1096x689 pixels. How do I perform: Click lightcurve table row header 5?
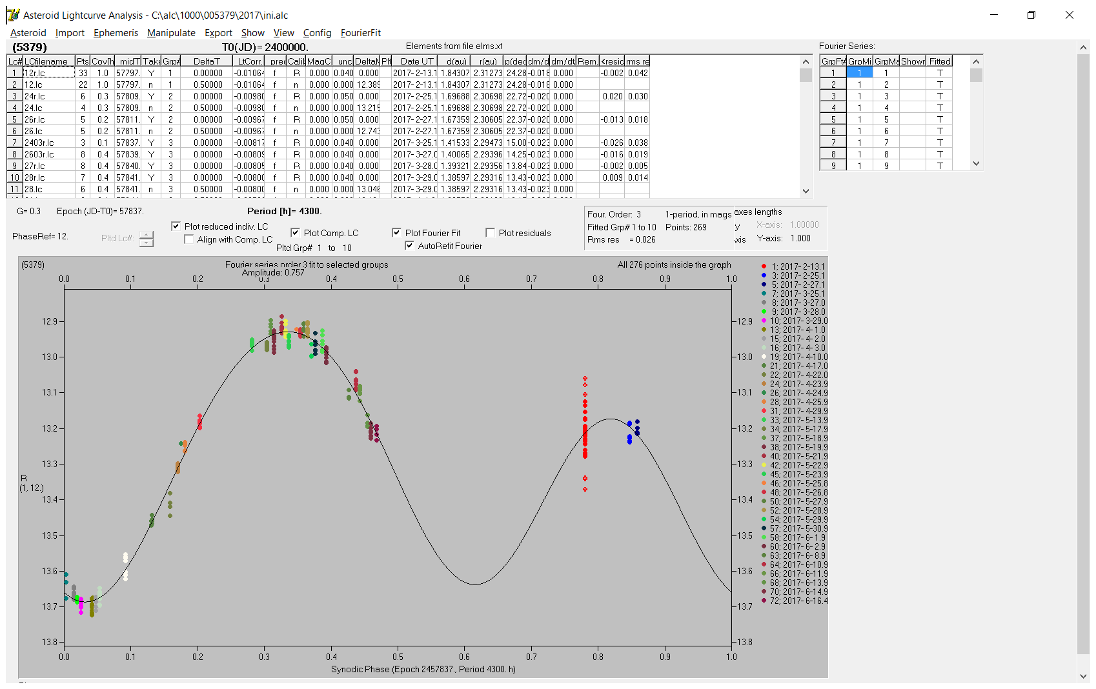[x=14, y=119]
